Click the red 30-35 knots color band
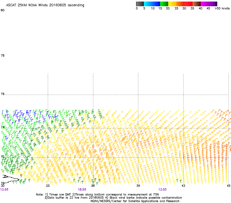The height and width of the screenshot is (203, 231). point(189,4)
